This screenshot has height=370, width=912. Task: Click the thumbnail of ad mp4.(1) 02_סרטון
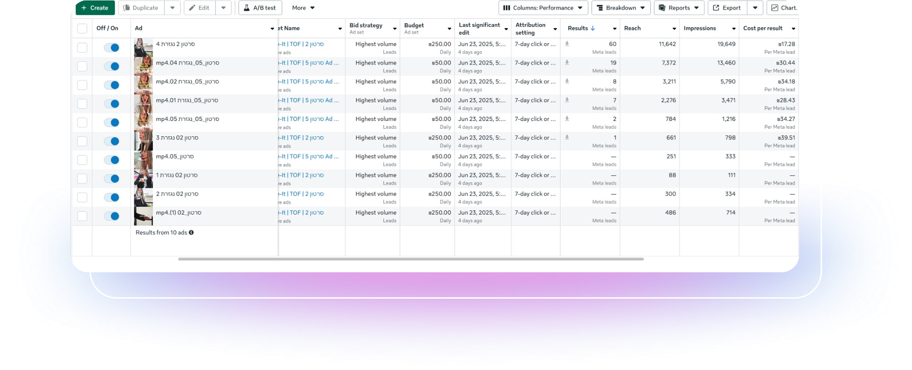click(143, 216)
